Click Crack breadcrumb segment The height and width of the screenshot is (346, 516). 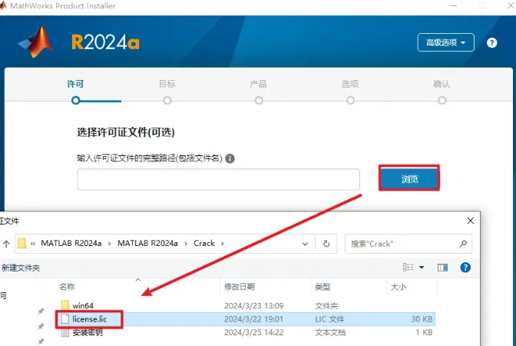[204, 243]
